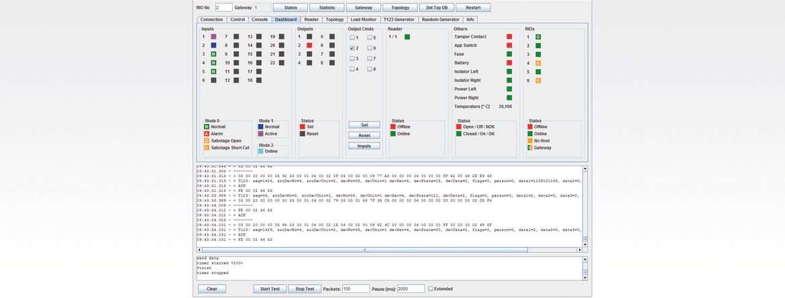Open the Load Monitor tab
785x298 pixels.
364,19
